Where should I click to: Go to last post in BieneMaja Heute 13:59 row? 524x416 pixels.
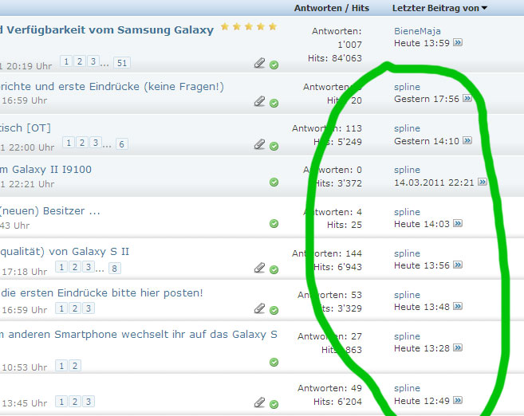(458, 43)
